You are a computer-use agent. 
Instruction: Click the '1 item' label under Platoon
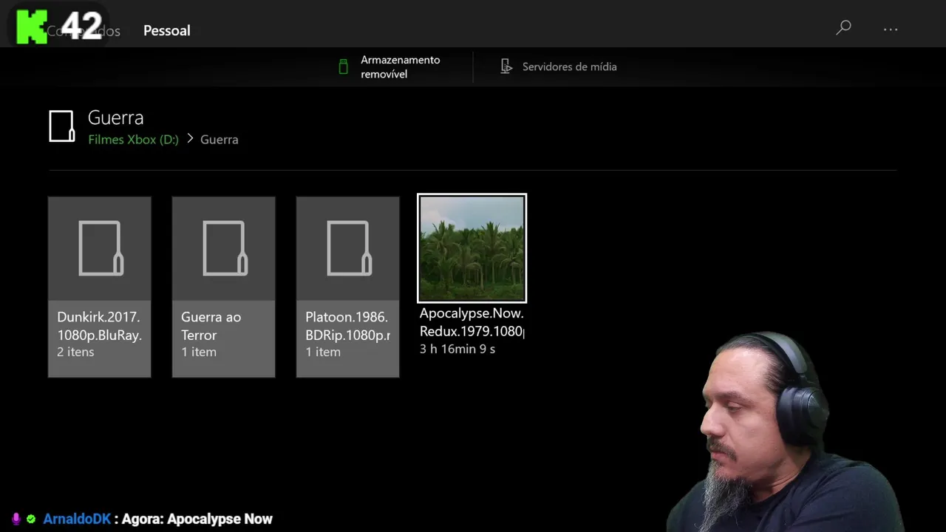(x=323, y=352)
